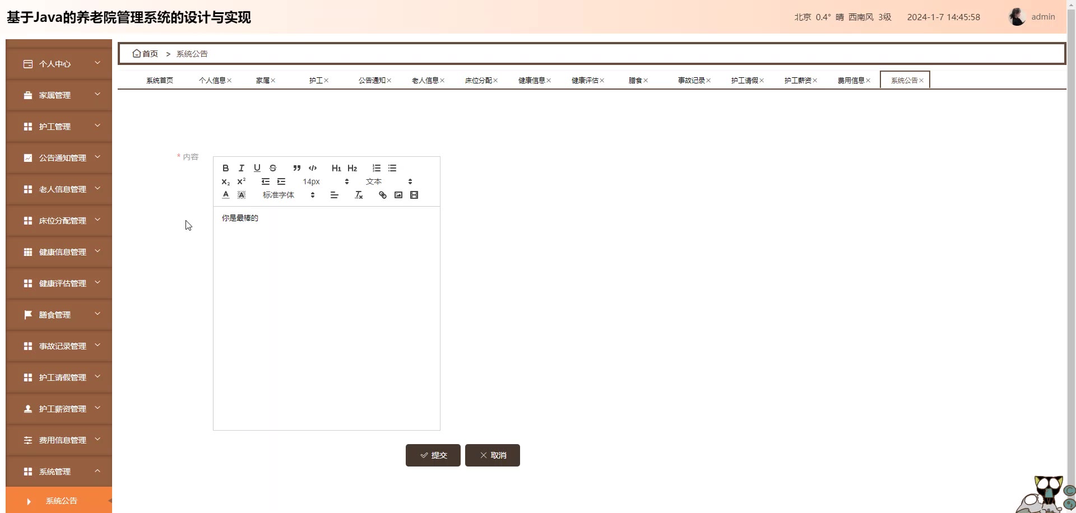Click the briefcase icon beside 家属管理

[28, 95]
